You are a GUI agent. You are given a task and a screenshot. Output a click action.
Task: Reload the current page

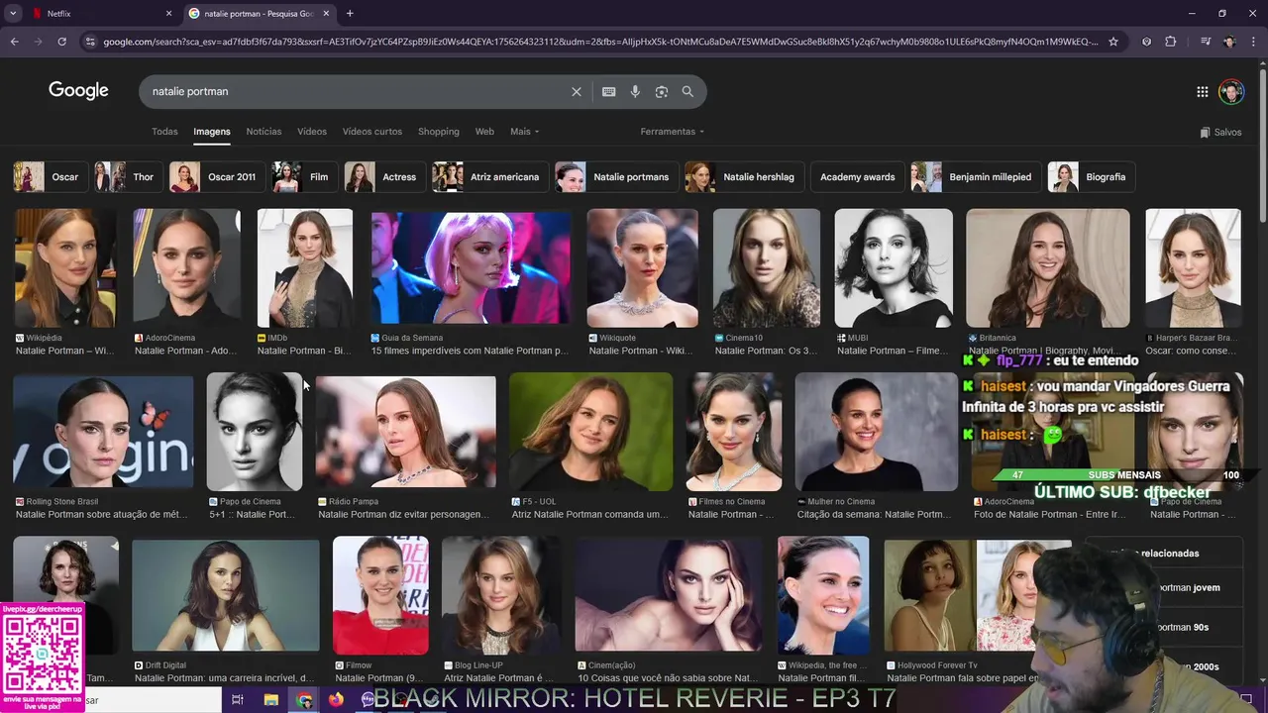pos(61,42)
